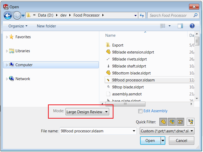Open the File name dropdown arrow
203x152 pixels.
(134, 131)
